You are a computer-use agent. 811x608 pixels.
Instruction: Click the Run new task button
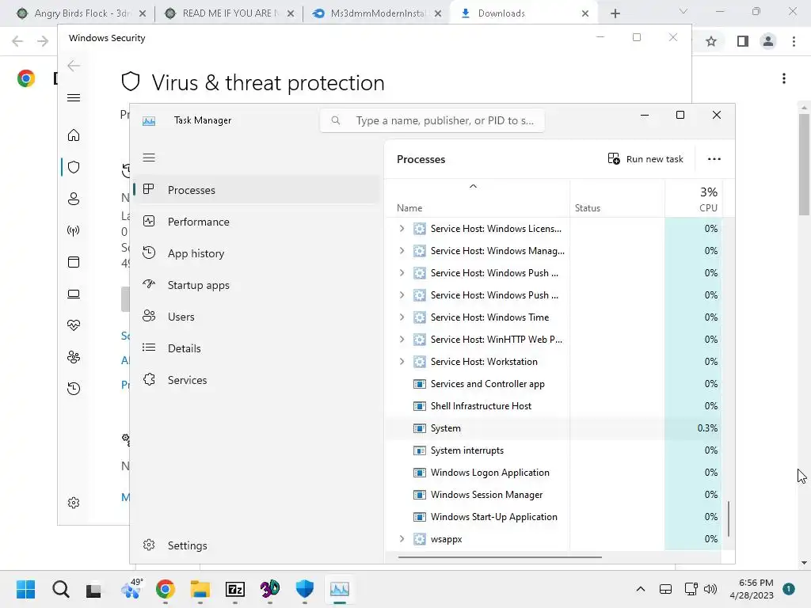[x=645, y=158]
